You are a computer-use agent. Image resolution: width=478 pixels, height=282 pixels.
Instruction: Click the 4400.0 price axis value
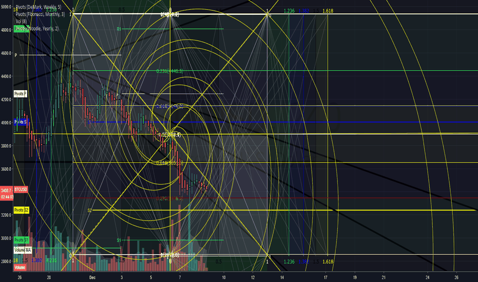click(x=6, y=76)
